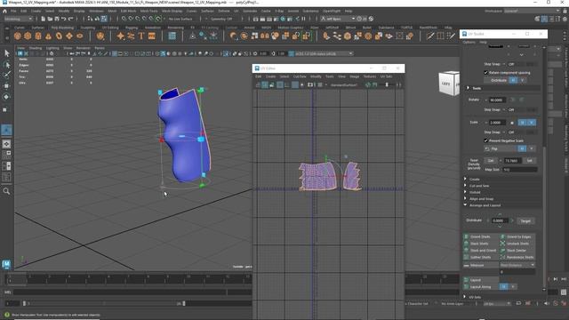This screenshot has height=320, width=569.
Task: Click the poly cube shelf icon
Action: (28, 36)
